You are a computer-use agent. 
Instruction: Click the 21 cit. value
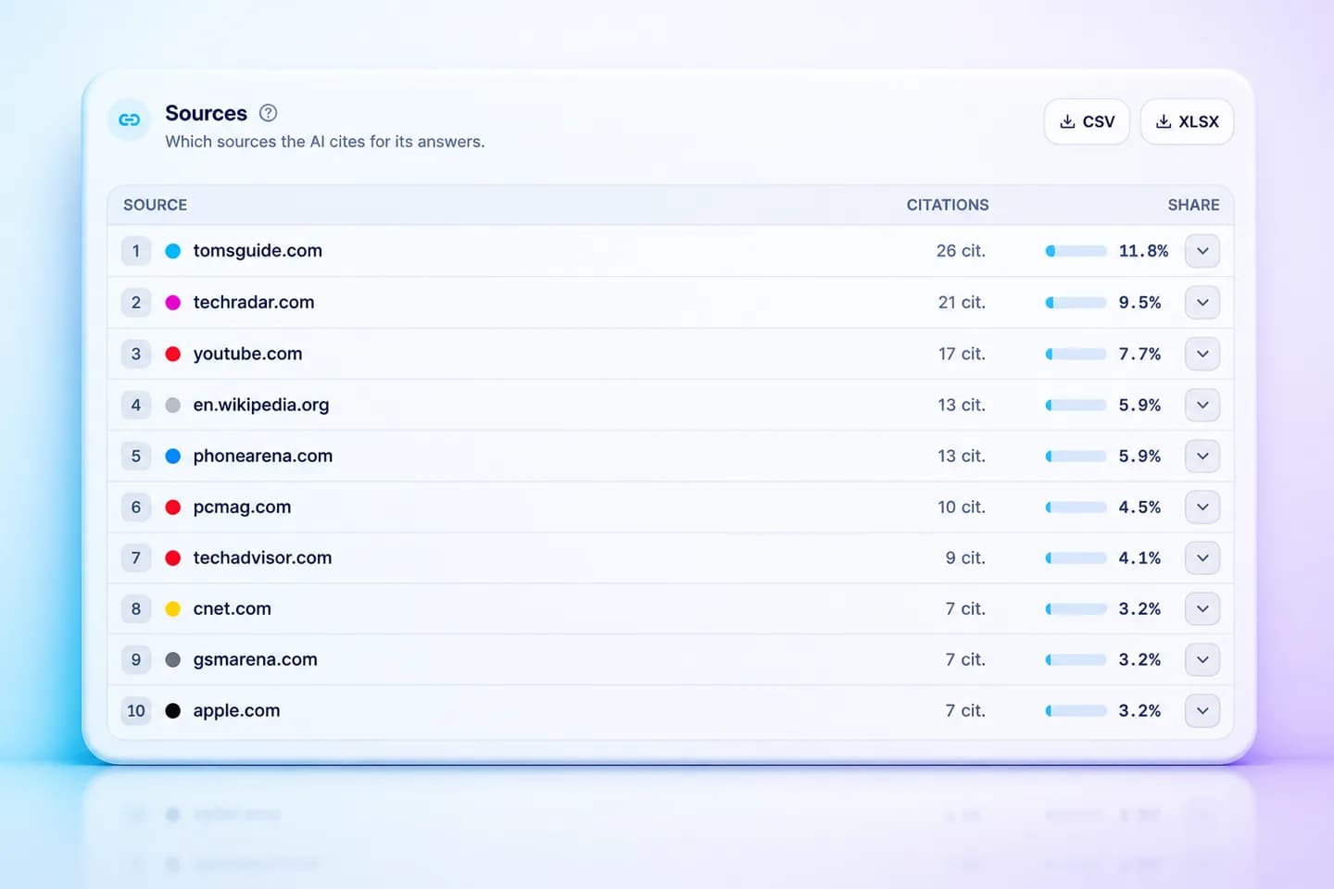point(962,302)
